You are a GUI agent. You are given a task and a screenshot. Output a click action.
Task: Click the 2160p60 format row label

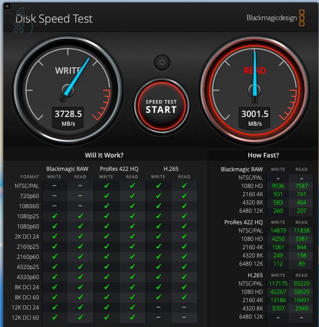click(28, 257)
